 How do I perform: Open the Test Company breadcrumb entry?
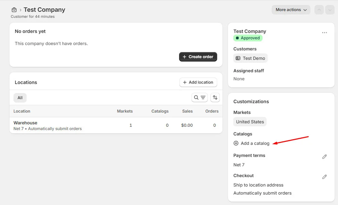(x=44, y=9)
